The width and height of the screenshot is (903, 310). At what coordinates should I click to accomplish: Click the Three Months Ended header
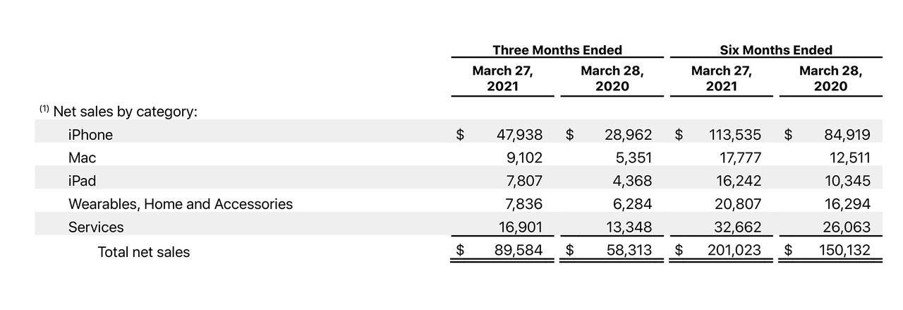coord(557,50)
